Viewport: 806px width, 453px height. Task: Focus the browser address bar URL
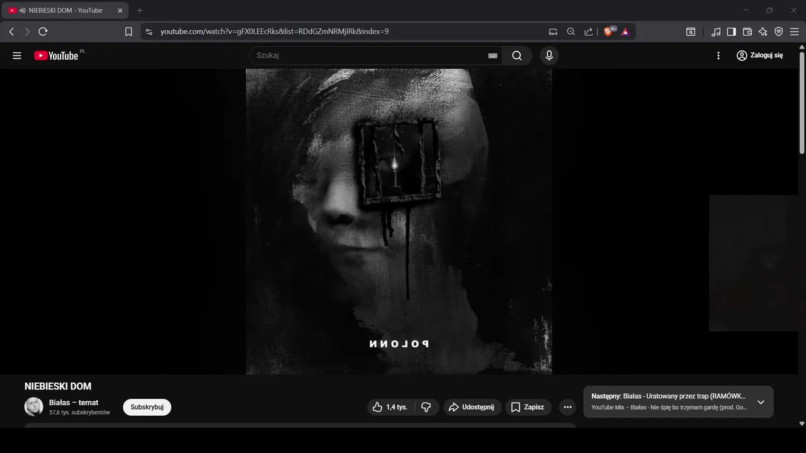[x=275, y=31]
